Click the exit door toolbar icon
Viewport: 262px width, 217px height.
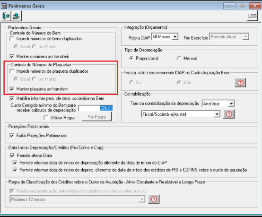(x=6, y=16)
